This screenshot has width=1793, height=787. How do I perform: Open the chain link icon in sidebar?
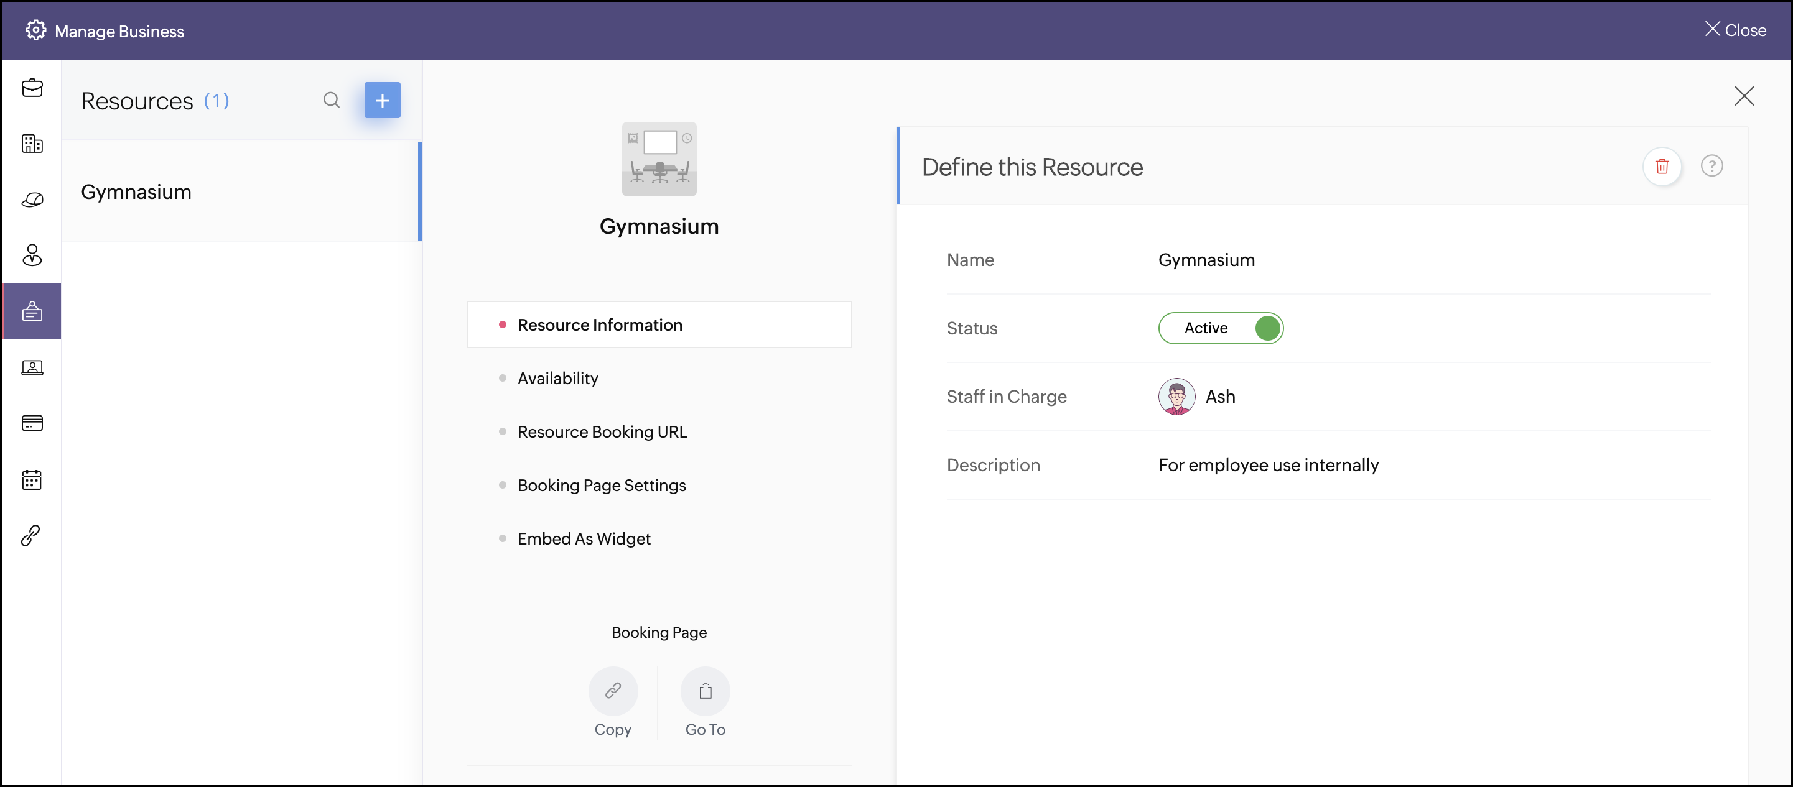click(30, 535)
